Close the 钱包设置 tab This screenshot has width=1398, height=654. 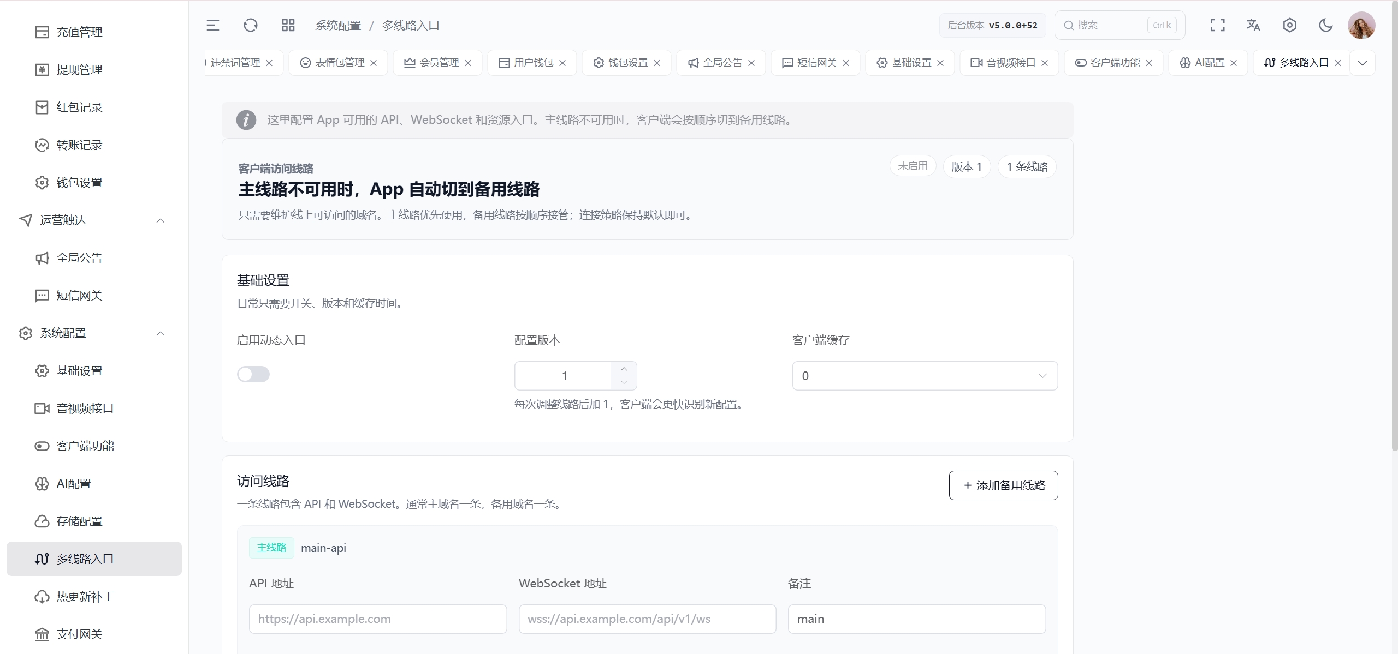(x=657, y=63)
